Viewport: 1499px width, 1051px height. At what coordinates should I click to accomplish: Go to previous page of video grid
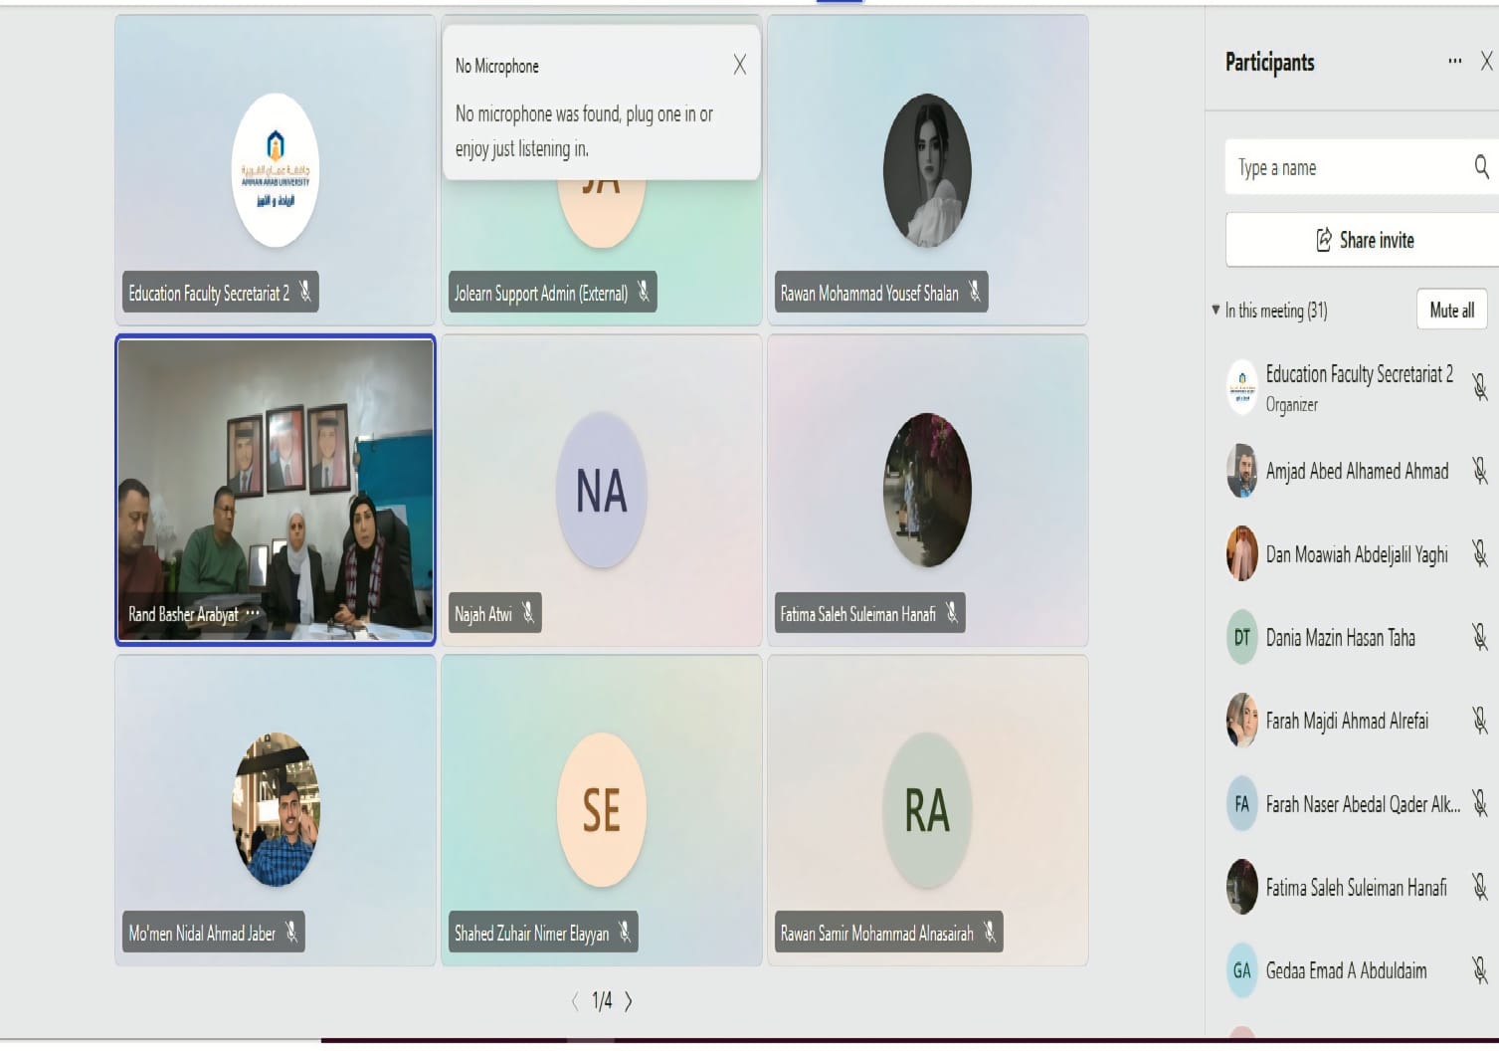pyautogui.click(x=575, y=1001)
